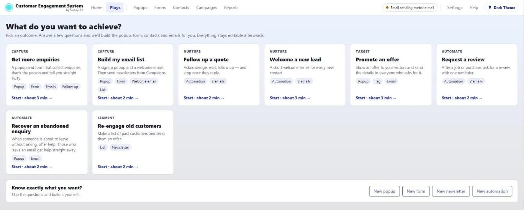Screen dimensions: 524x210
Task: Open the Home tab
Action: [97, 7]
